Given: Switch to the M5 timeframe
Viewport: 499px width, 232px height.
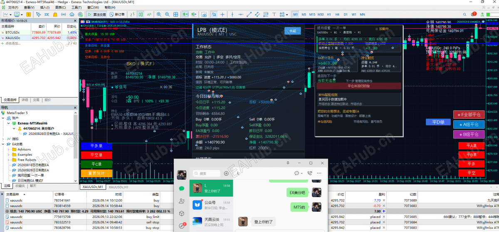Looking at the screenshot, I should pos(304,15).
